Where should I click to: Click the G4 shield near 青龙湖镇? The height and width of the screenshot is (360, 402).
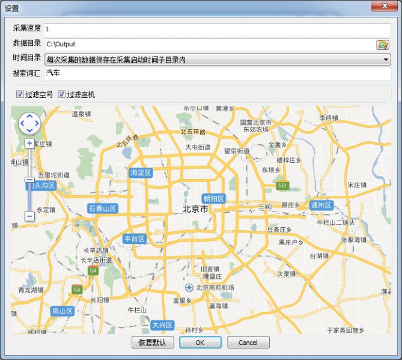pos(77,290)
